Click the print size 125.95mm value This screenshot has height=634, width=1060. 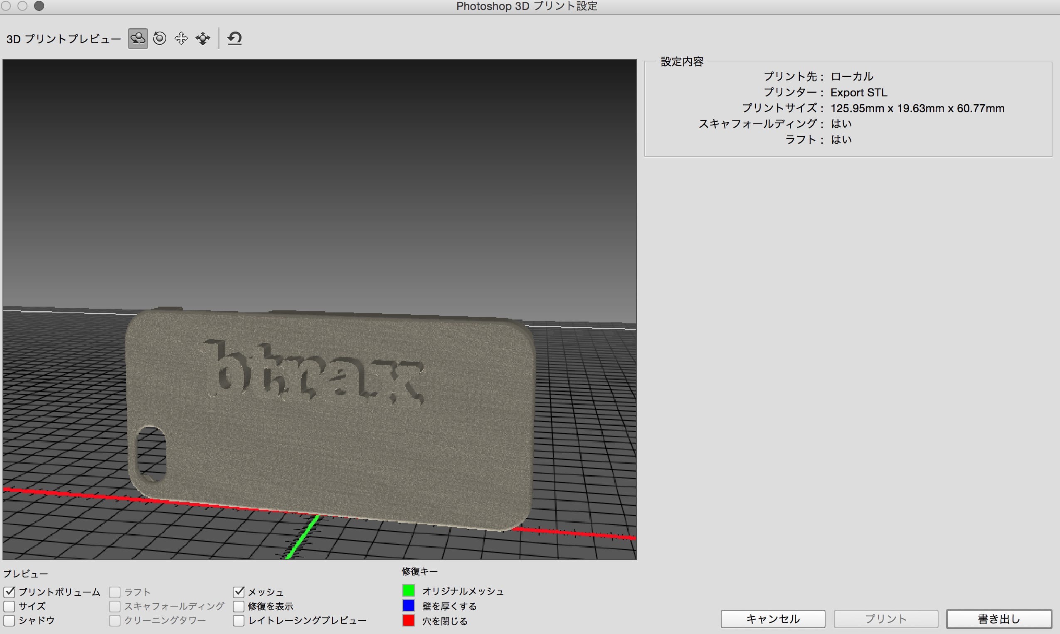tap(917, 108)
